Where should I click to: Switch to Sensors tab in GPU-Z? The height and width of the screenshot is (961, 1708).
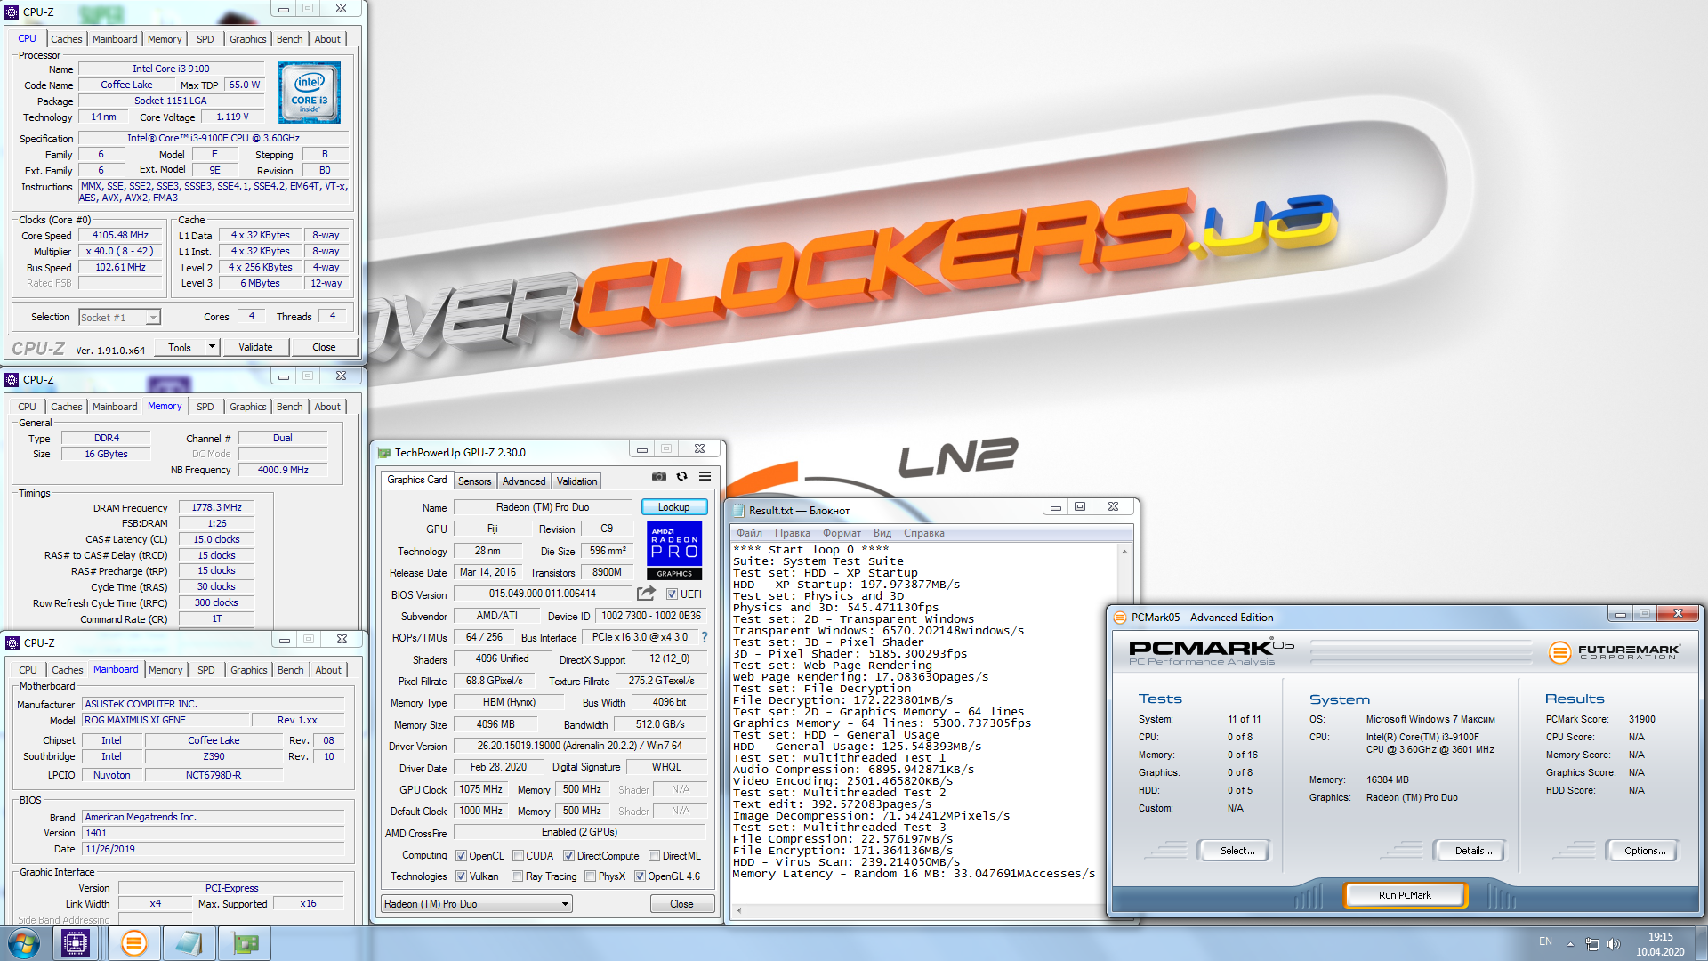(x=475, y=481)
